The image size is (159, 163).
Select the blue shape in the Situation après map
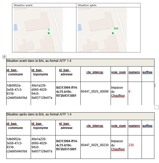[80, 27]
